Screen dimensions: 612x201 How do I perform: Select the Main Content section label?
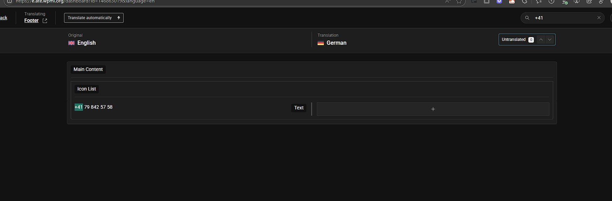click(88, 69)
